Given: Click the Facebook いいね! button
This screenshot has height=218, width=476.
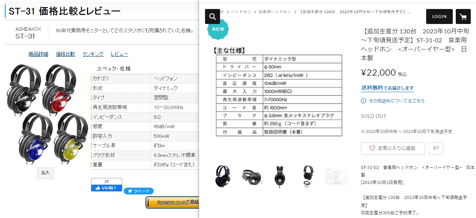Looking at the screenshot, I should coord(106,188).
